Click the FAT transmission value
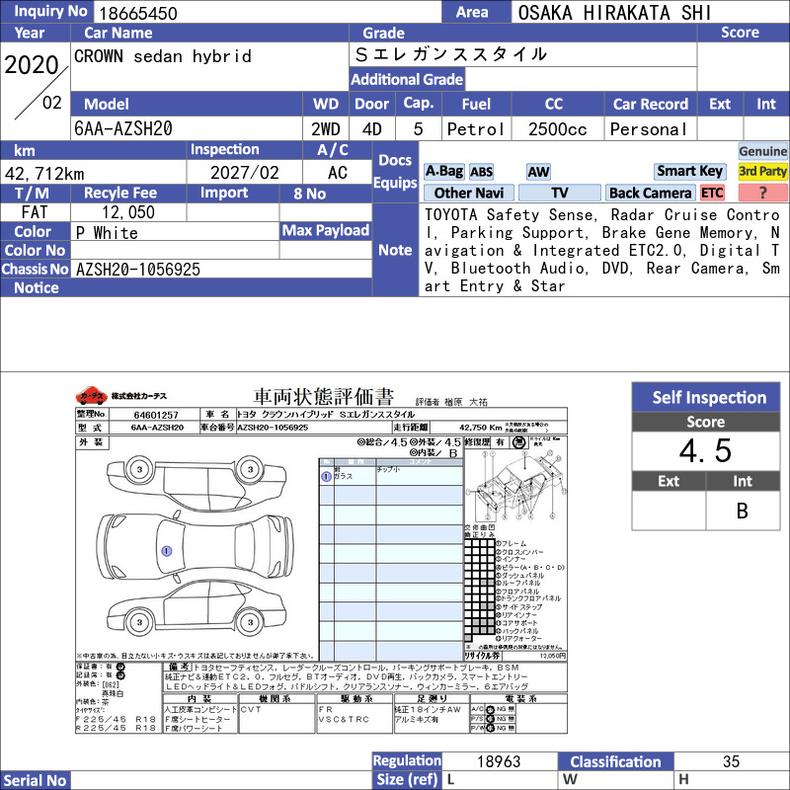Screen dimensions: 790x790 35,212
